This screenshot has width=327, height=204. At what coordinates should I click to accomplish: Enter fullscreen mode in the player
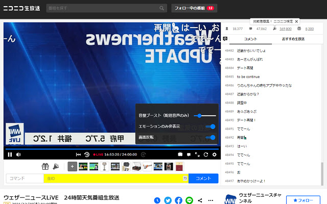pyautogui.click(x=197, y=155)
